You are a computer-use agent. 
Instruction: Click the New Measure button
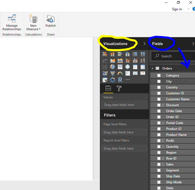pyautogui.click(x=33, y=23)
